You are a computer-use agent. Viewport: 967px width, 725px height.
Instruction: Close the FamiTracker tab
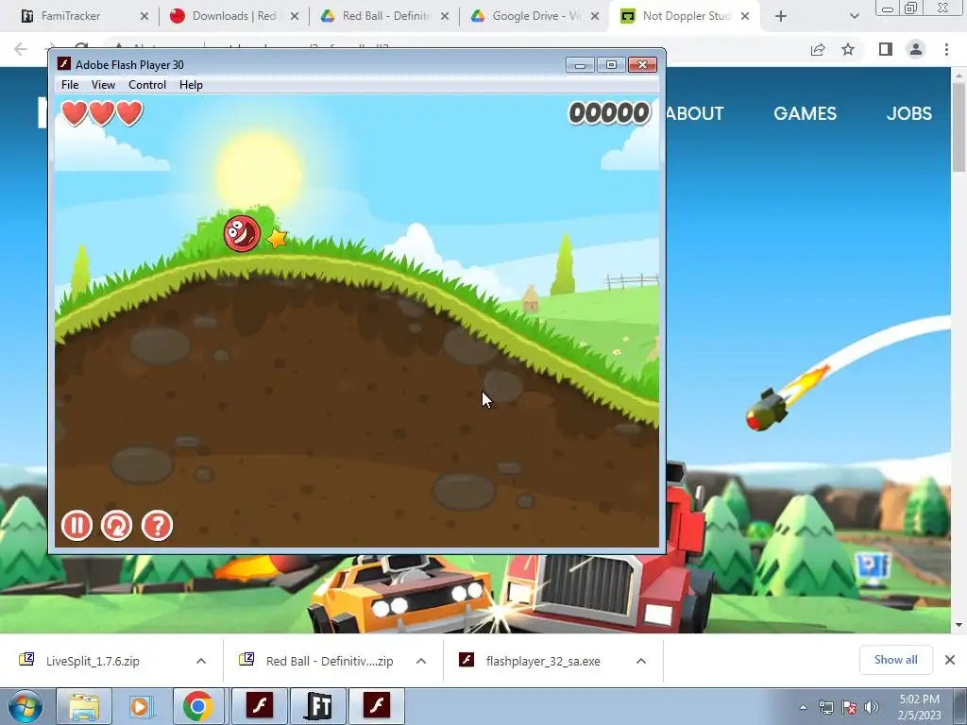[144, 16]
